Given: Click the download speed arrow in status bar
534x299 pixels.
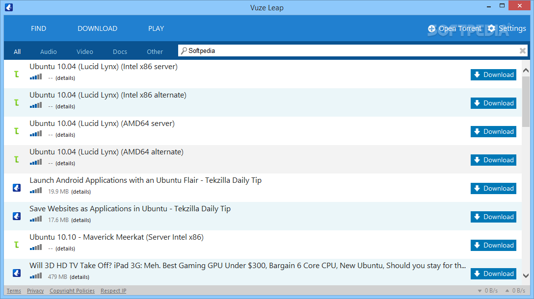Looking at the screenshot, I should [480, 291].
